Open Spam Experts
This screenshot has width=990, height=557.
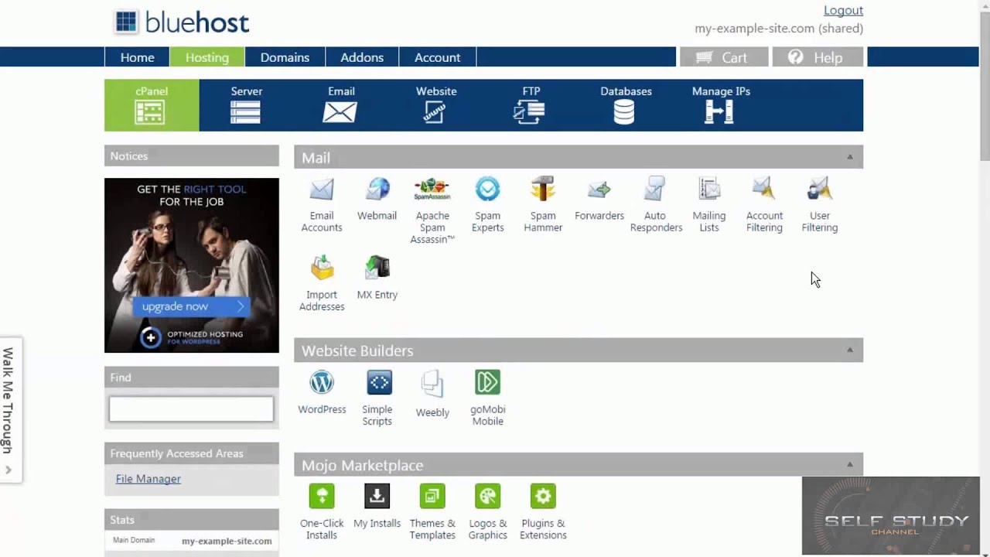[x=487, y=205]
